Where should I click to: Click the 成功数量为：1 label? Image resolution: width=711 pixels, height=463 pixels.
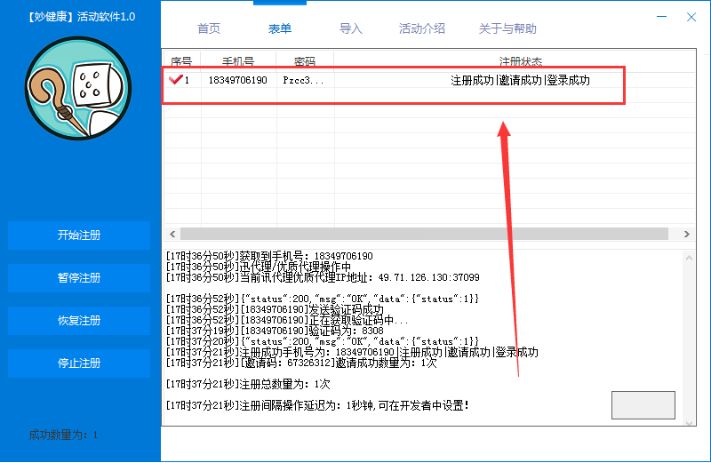(63, 435)
